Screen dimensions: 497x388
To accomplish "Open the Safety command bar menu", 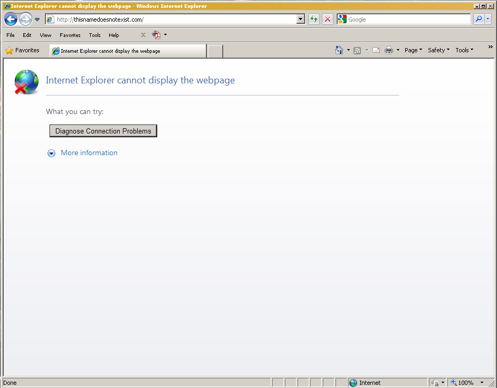I will click(x=438, y=50).
